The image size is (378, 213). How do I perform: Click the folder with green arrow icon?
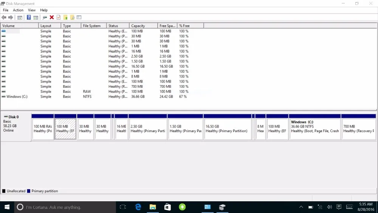coord(65,17)
